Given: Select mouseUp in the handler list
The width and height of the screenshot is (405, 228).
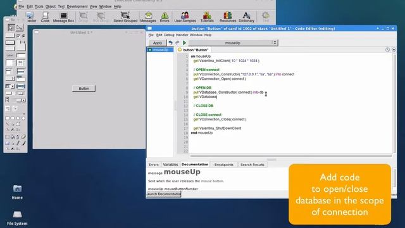Looking at the screenshot, I should point(160,49).
